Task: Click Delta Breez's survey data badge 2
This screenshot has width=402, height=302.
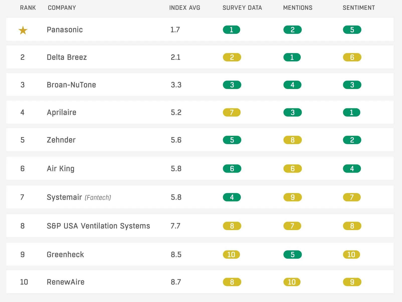Action: [x=232, y=57]
